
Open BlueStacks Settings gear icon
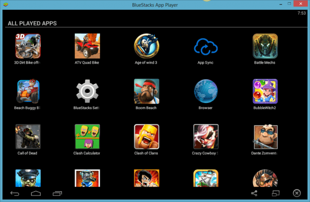pos(87,91)
